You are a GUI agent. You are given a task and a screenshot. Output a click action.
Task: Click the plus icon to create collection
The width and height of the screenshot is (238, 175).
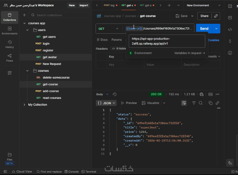[24, 15]
